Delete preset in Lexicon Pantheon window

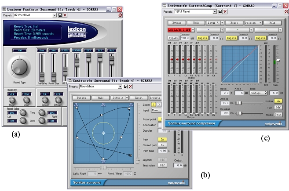(65, 15)
